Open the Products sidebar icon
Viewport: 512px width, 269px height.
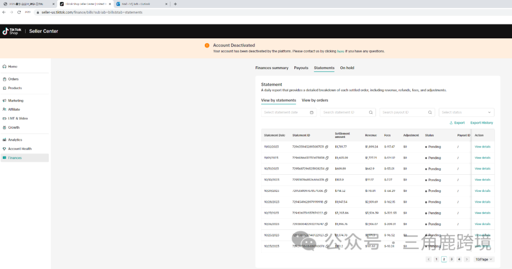5,88
